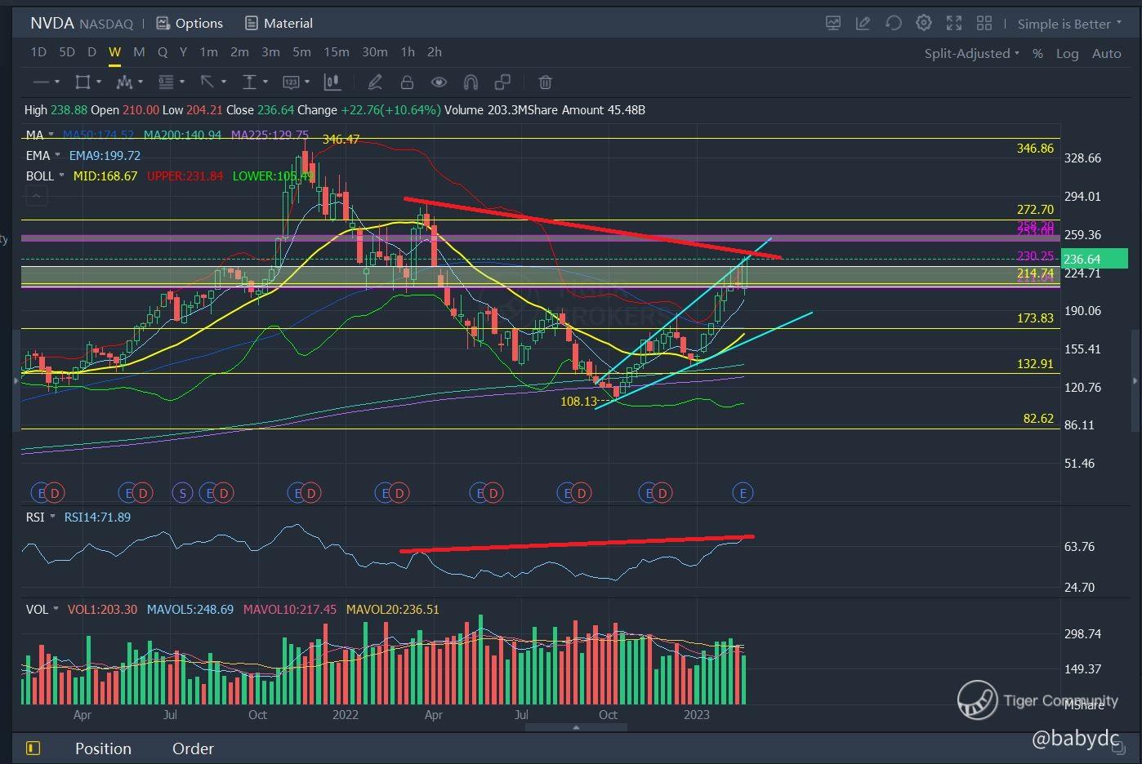Open the chart monitor icon in header
This screenshot has height=764, width=1142.
click(x=833, y=23)
